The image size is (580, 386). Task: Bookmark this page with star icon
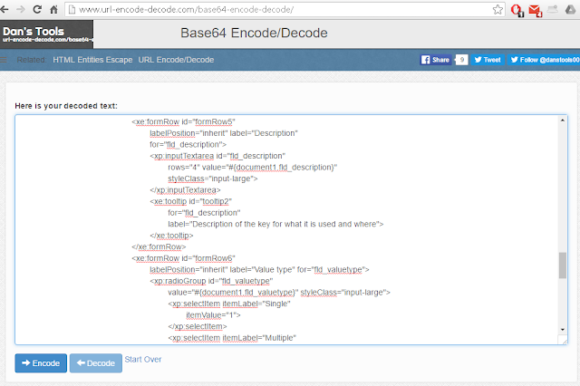(x=498, y=10)
